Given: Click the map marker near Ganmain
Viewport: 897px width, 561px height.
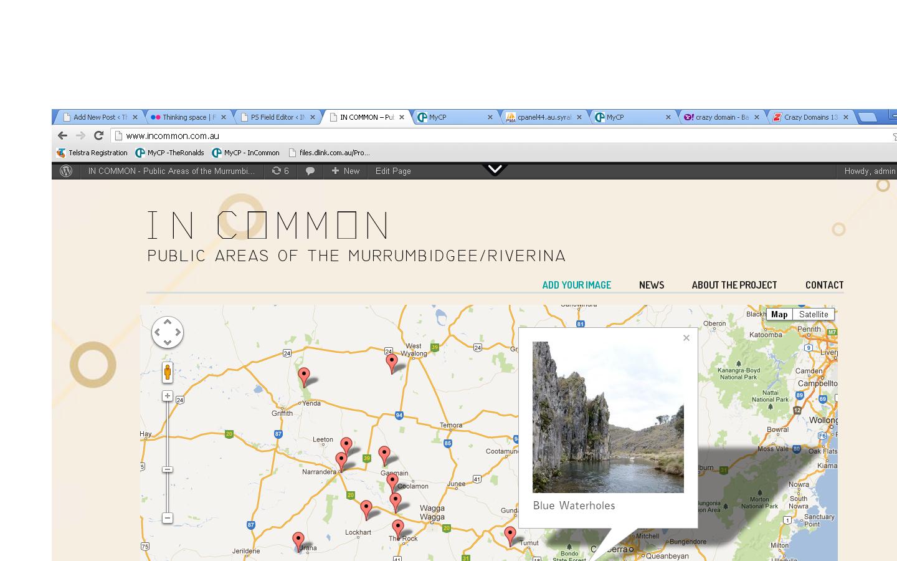Looking at the screenshot, I should click(x=384, y=456).
